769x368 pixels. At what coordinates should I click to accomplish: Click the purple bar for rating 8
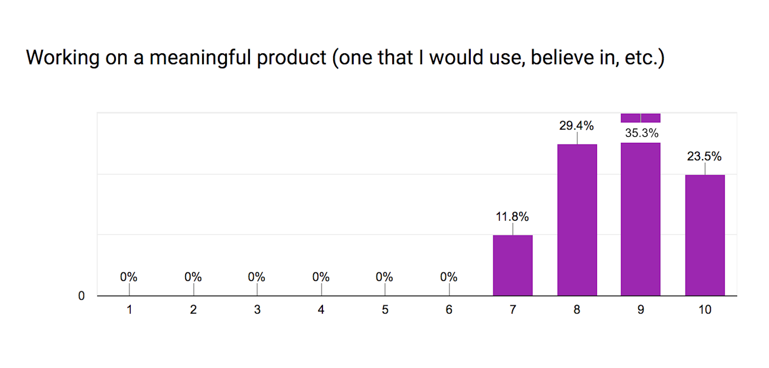(x=577, y=220)
